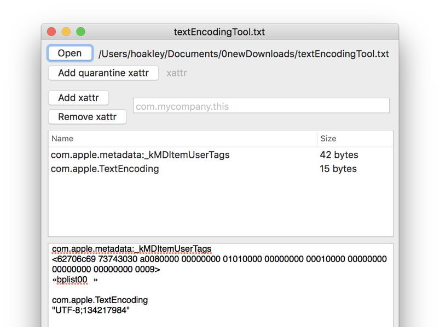Click inside the hex dump output area
The image size is (440, 327).
[219, 262]
